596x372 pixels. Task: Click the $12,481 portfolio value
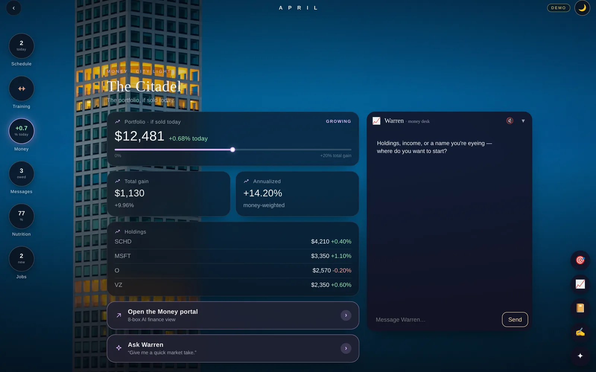139,136
